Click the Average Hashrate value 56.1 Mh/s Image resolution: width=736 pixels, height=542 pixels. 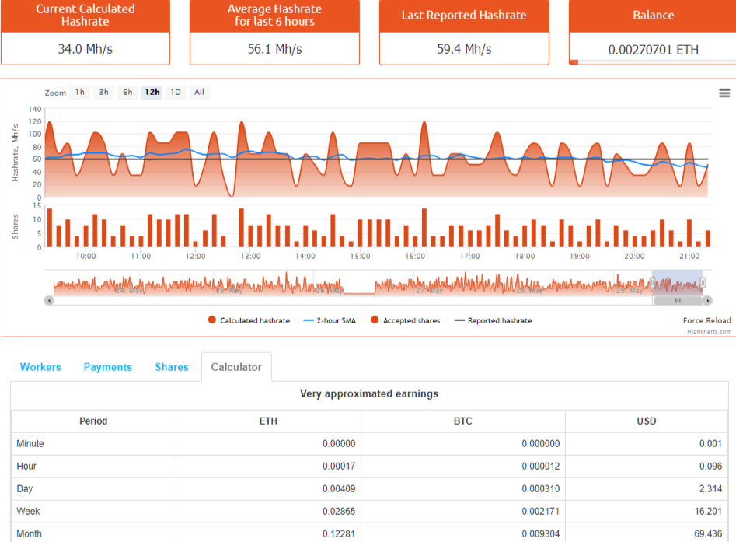(x=274, y=49)
